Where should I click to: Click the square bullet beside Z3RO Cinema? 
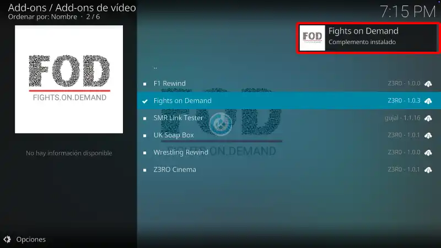(144, 170)
